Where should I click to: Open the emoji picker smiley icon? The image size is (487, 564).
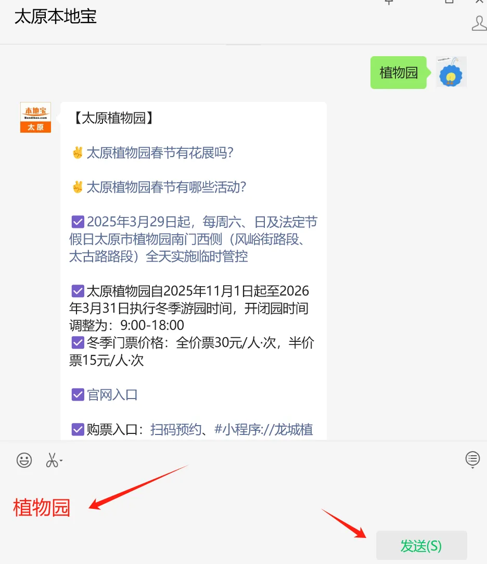pyautogui.click(x=24, y=460)
